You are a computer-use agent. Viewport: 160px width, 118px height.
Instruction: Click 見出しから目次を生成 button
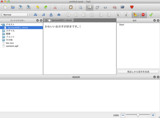(x=138, y=72)
